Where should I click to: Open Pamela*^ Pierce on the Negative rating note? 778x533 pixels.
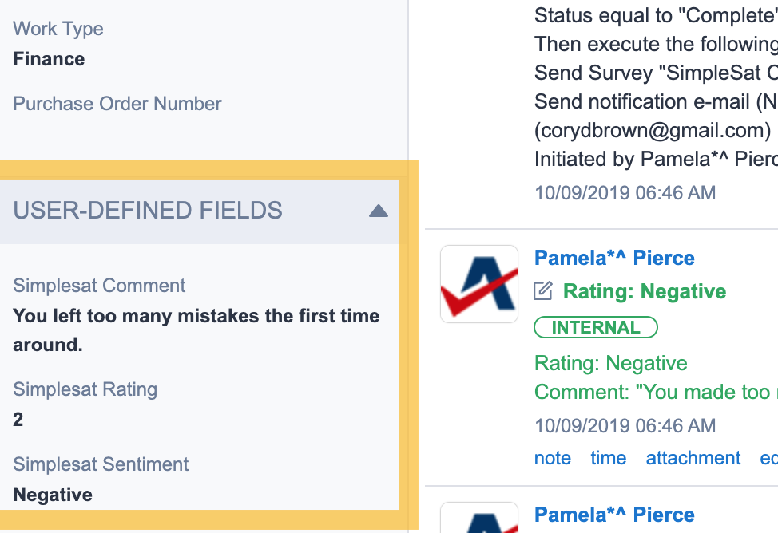pyautogui.click(x=614, y=258)
